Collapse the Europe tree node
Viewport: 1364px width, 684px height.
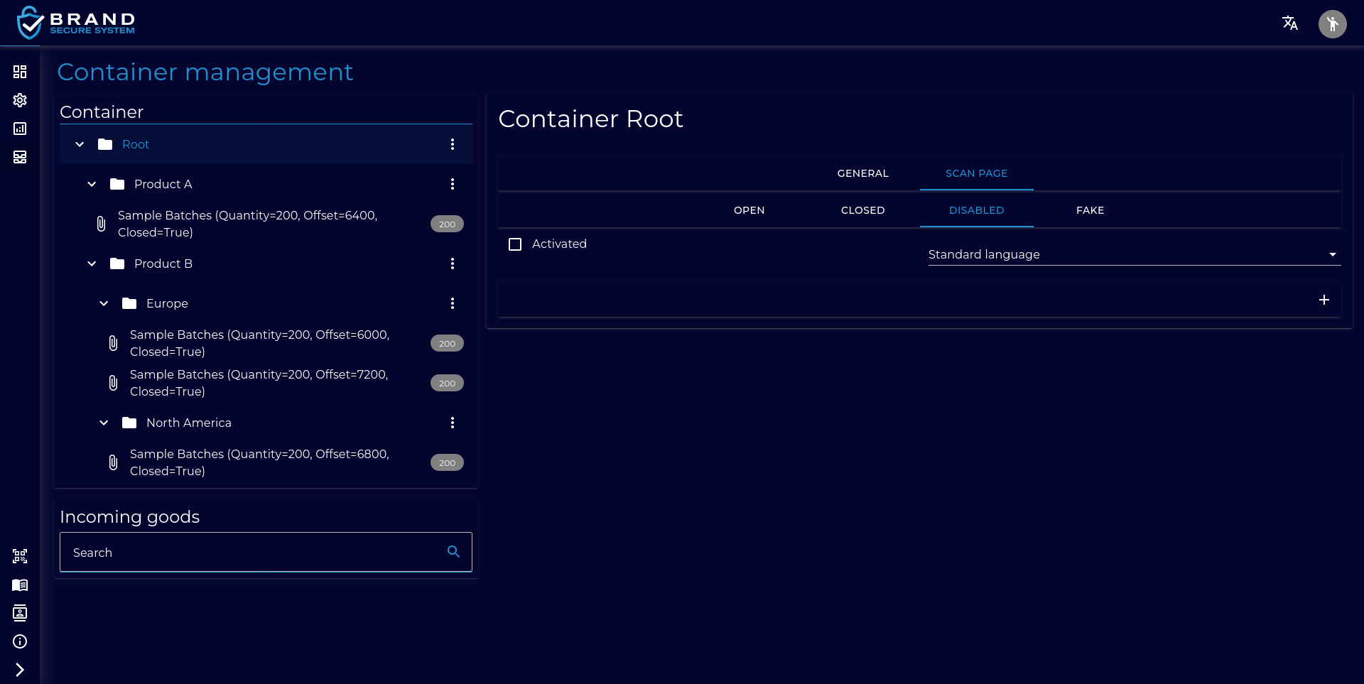104,303
